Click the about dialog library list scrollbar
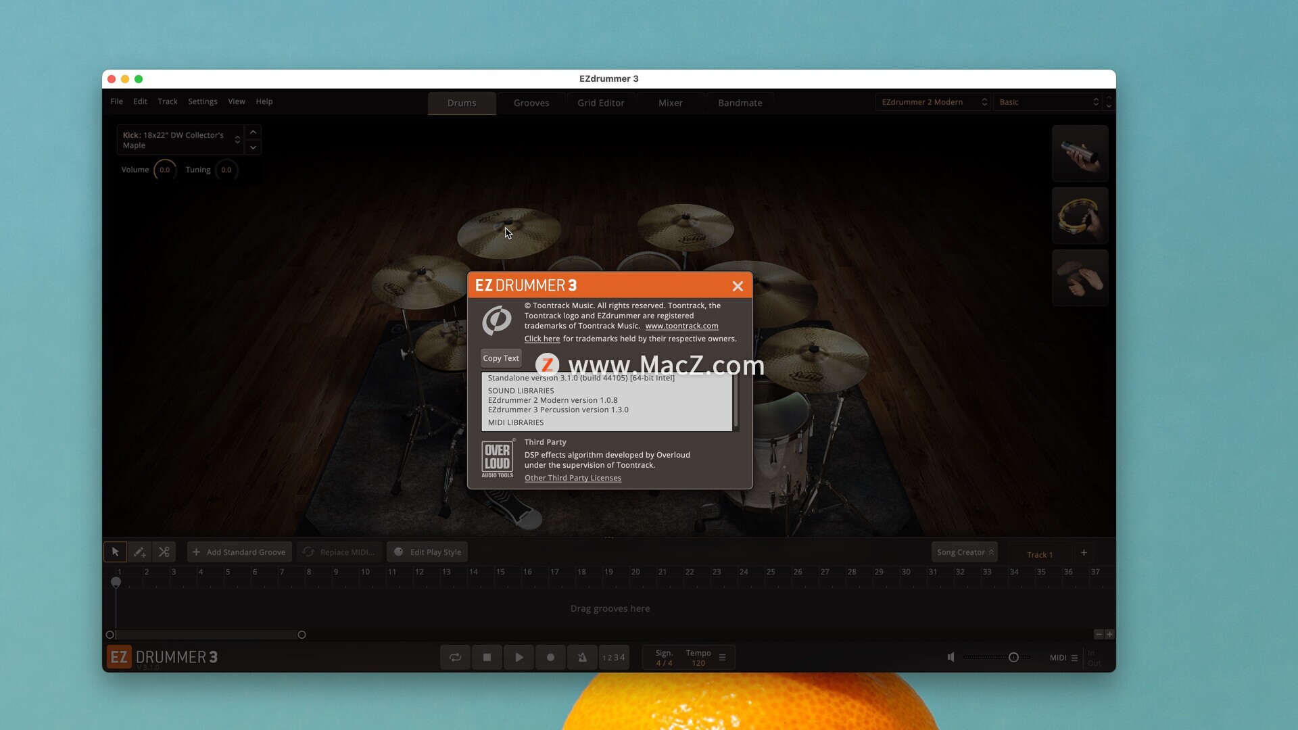Image resolution: width=1298 pixels, height=730 pixels. click(736, 401)
